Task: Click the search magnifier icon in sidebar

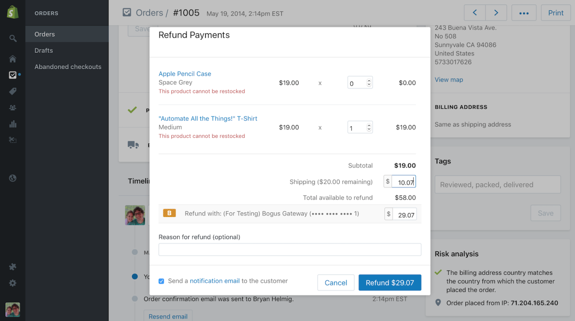Action: click(13, 39)
